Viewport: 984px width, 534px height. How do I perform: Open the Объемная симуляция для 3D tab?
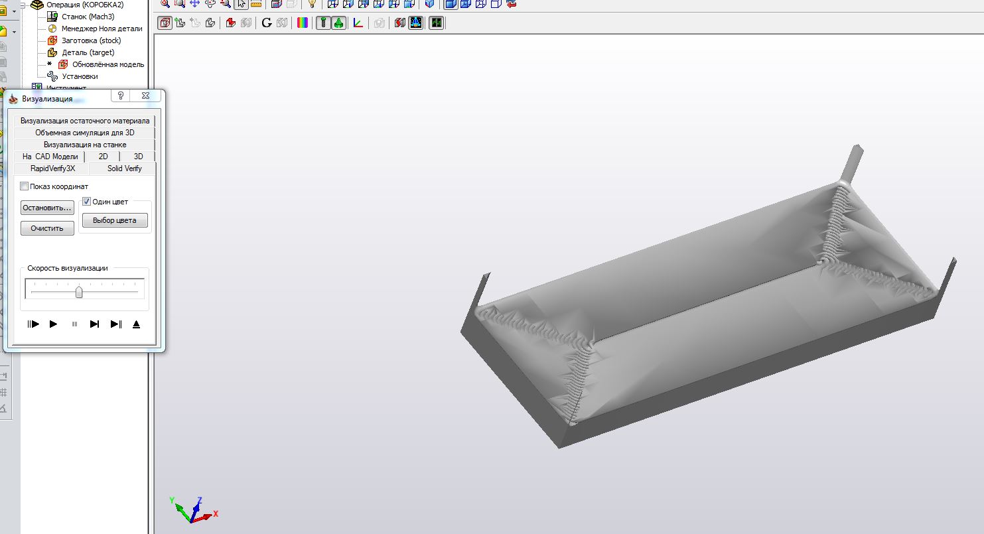(x=84, y=133)
